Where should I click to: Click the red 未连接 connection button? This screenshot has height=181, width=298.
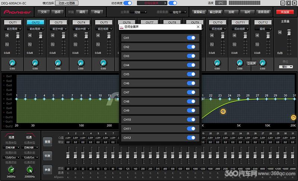tap(285, 12)
